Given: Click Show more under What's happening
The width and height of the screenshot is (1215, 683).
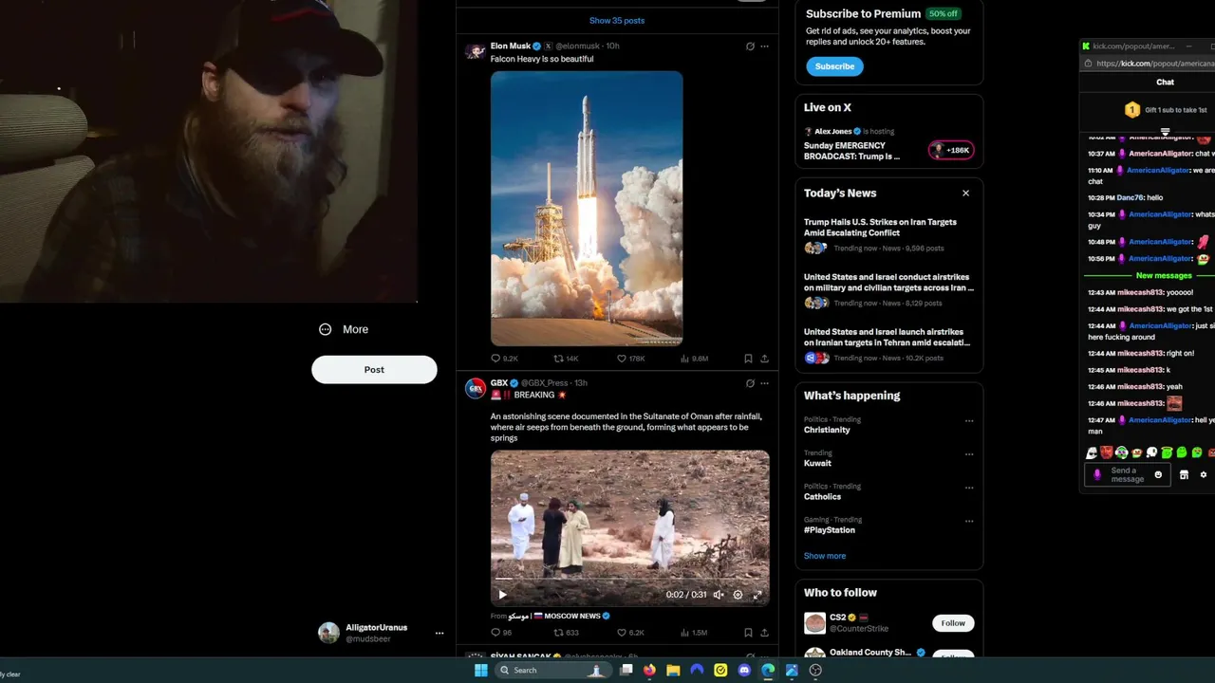Looking at the screenshot, I should coord(825,556).
